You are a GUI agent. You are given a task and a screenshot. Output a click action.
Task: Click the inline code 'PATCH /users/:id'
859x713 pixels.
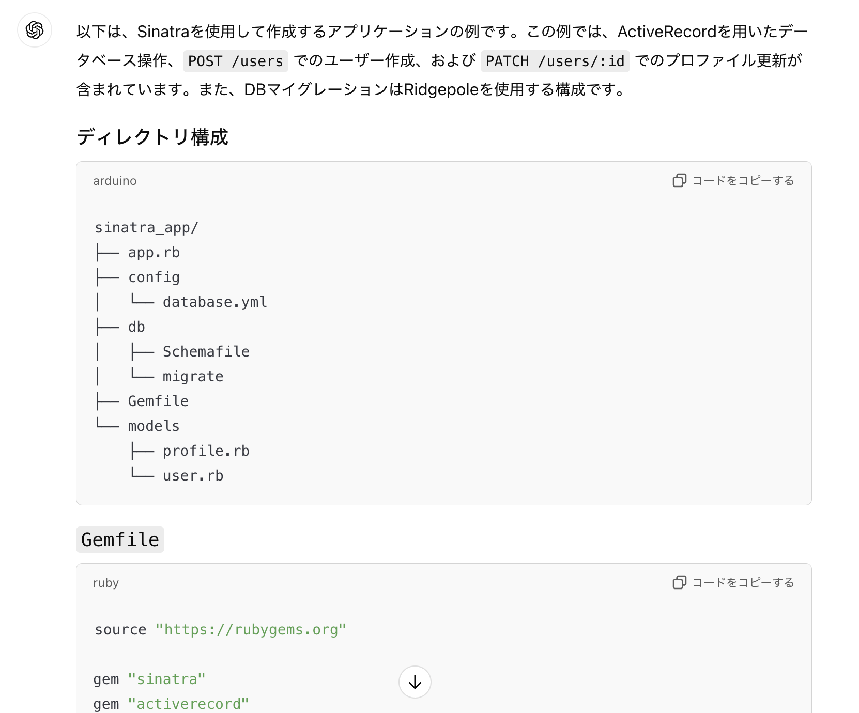point(555,61)
